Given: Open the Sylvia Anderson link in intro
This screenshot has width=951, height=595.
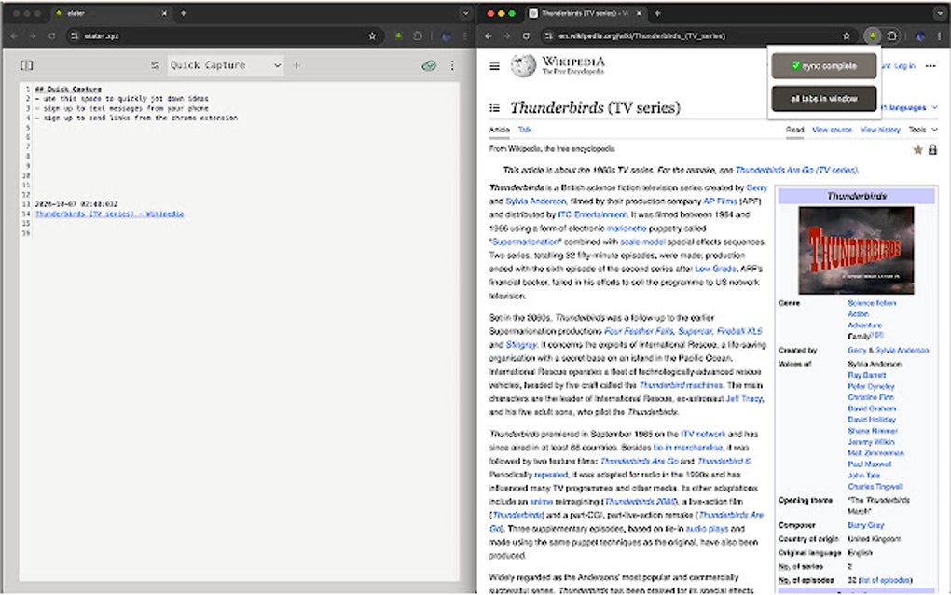Looking at the screenshot, I should point(535,201).
